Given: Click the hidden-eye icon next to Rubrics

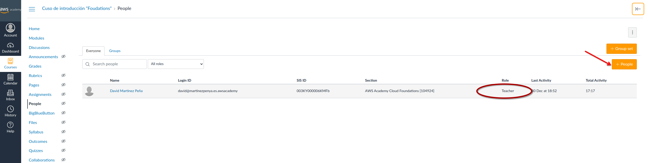Looking at the screenshot, I should [x=63, y=76].
